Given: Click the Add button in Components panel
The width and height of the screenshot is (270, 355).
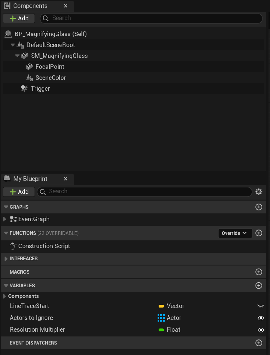Looking at the screenshot, I should click(x=19, y=18).
